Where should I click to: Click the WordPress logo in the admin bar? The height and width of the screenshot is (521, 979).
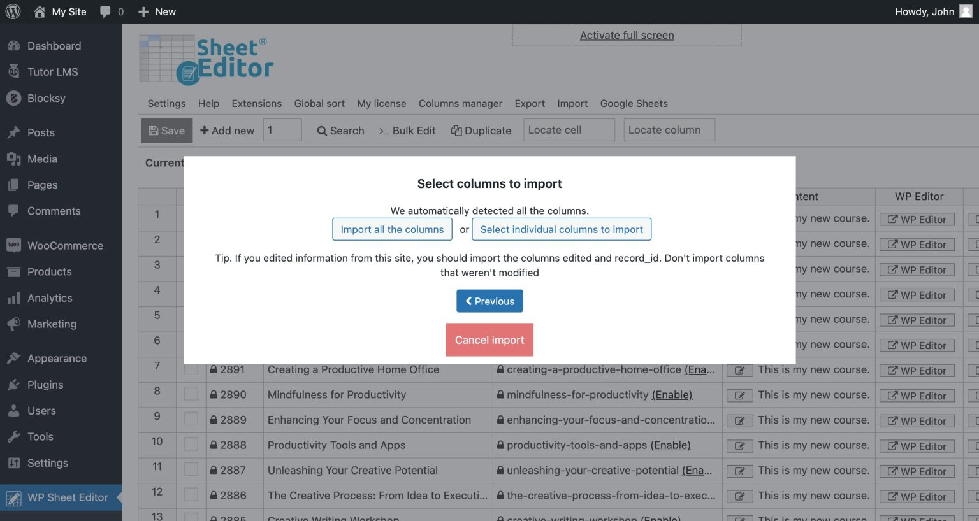[x=13, y=11]
